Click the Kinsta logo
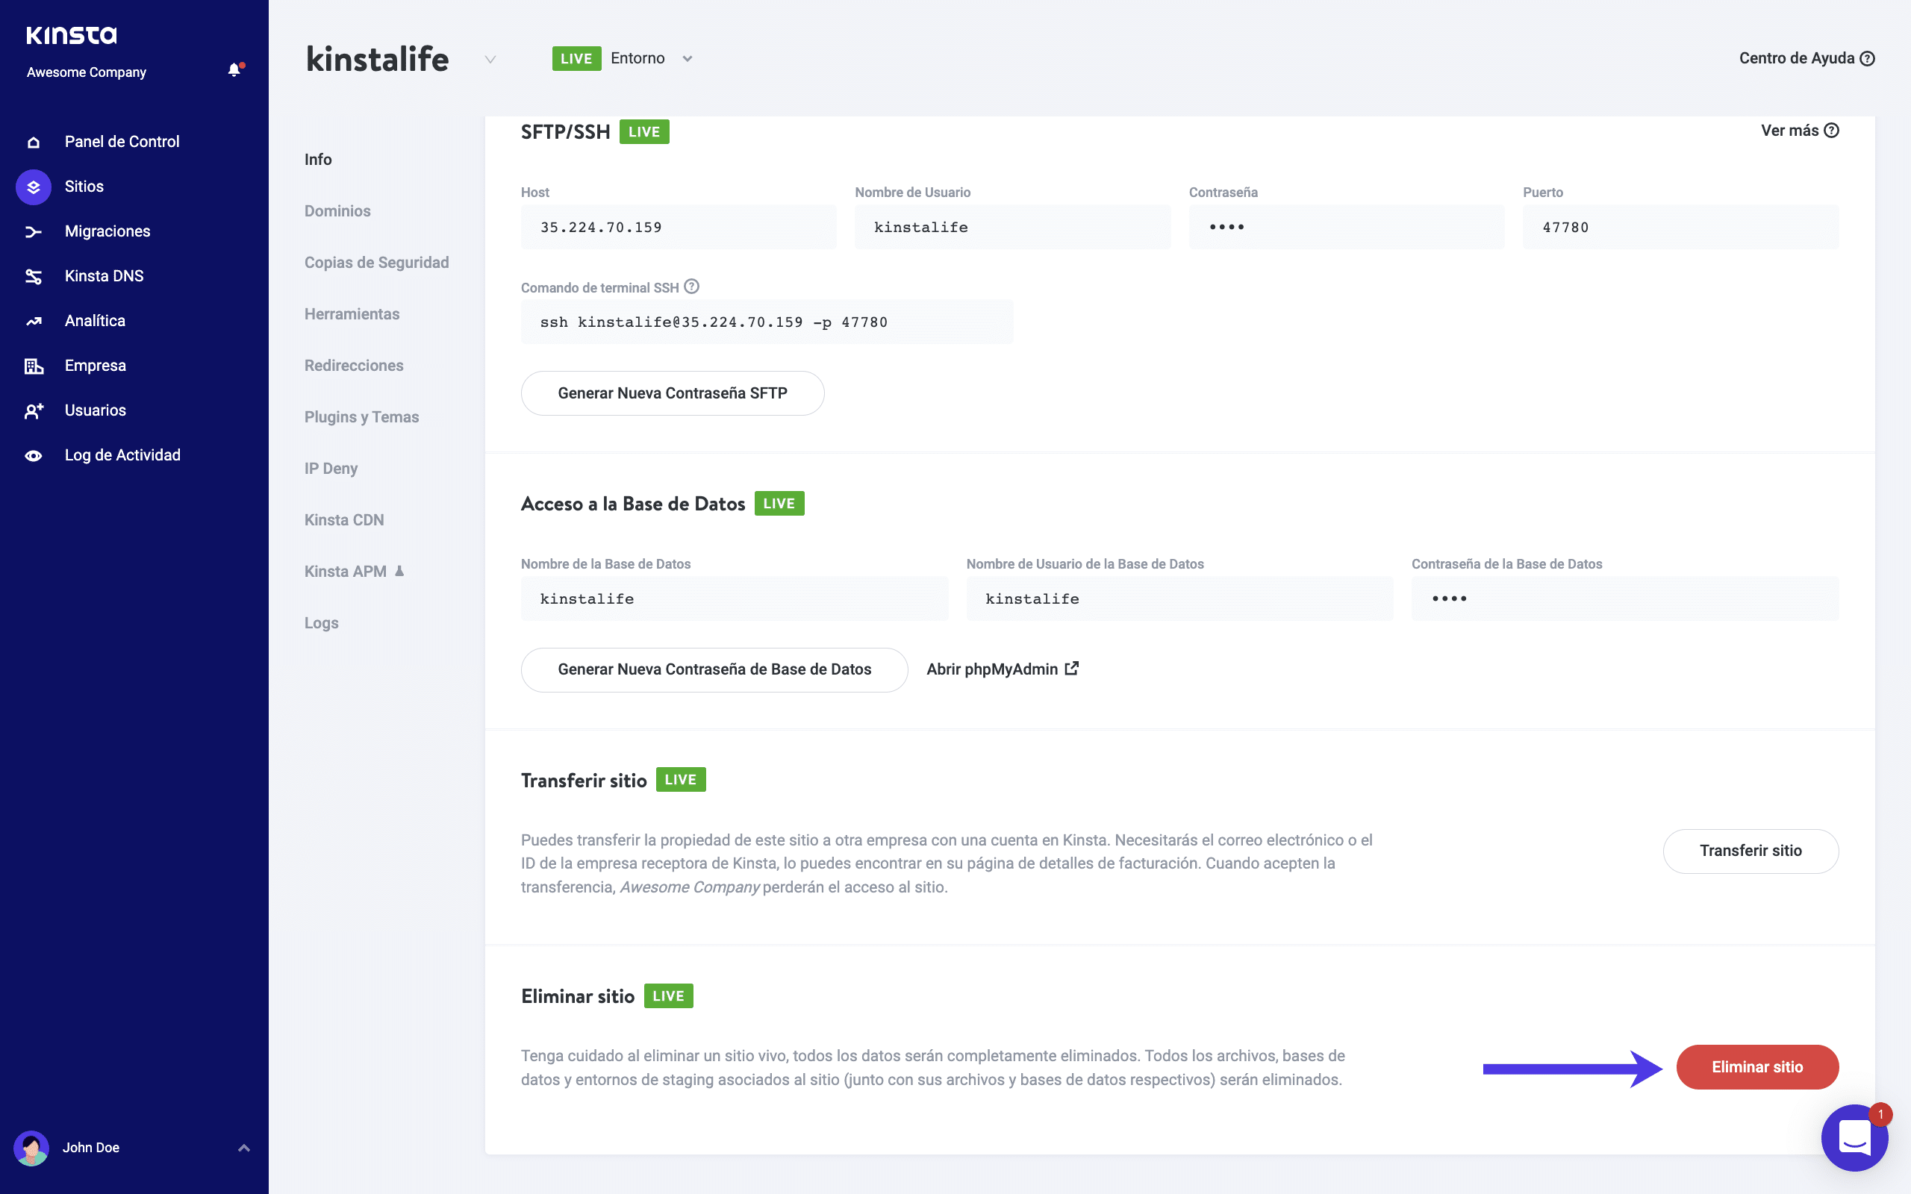The width and height of the screenshot is (1911, 1194). tap(71, 35)
